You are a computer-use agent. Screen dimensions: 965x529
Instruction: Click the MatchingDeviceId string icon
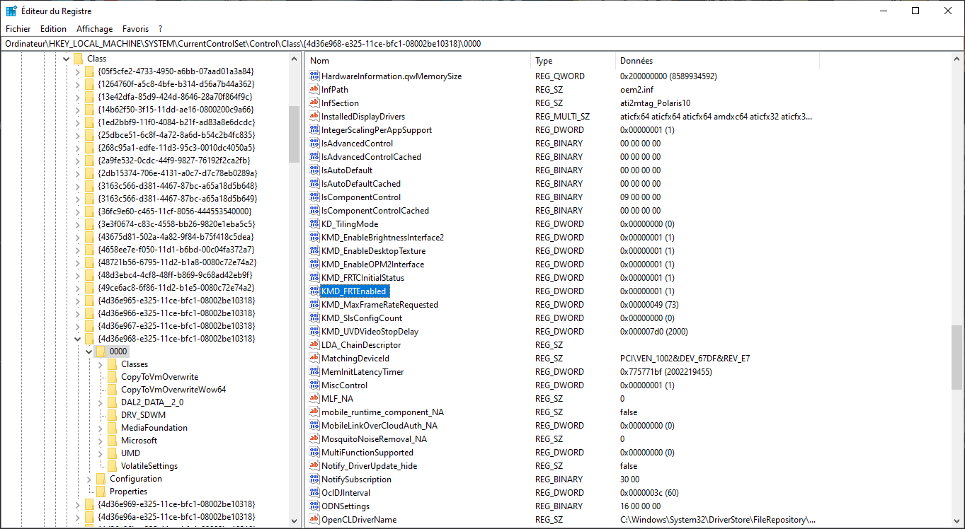315,359
